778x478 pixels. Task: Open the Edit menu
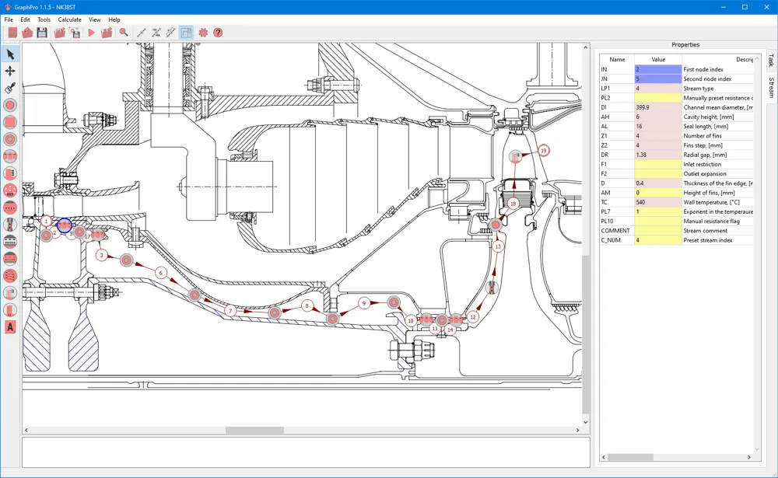pos(26,20)
